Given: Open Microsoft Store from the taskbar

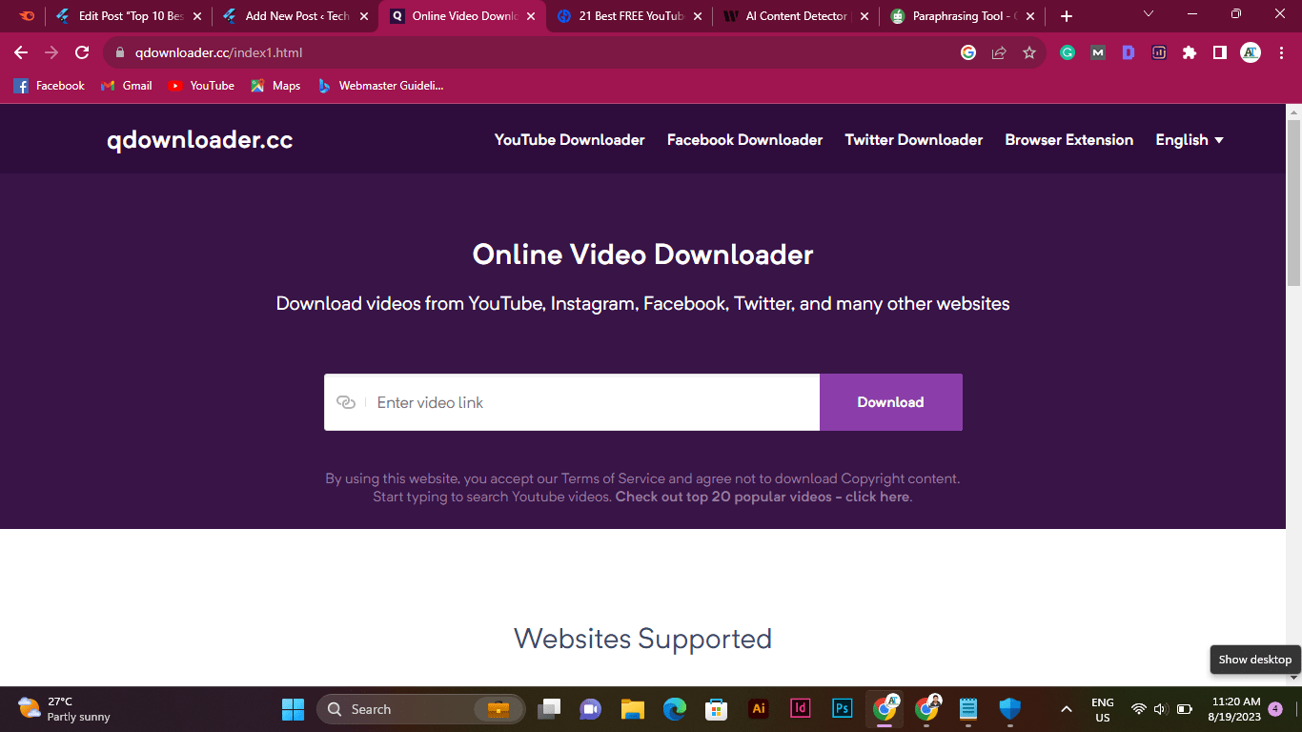Looking at the screenshot, I should click(717, 708).
